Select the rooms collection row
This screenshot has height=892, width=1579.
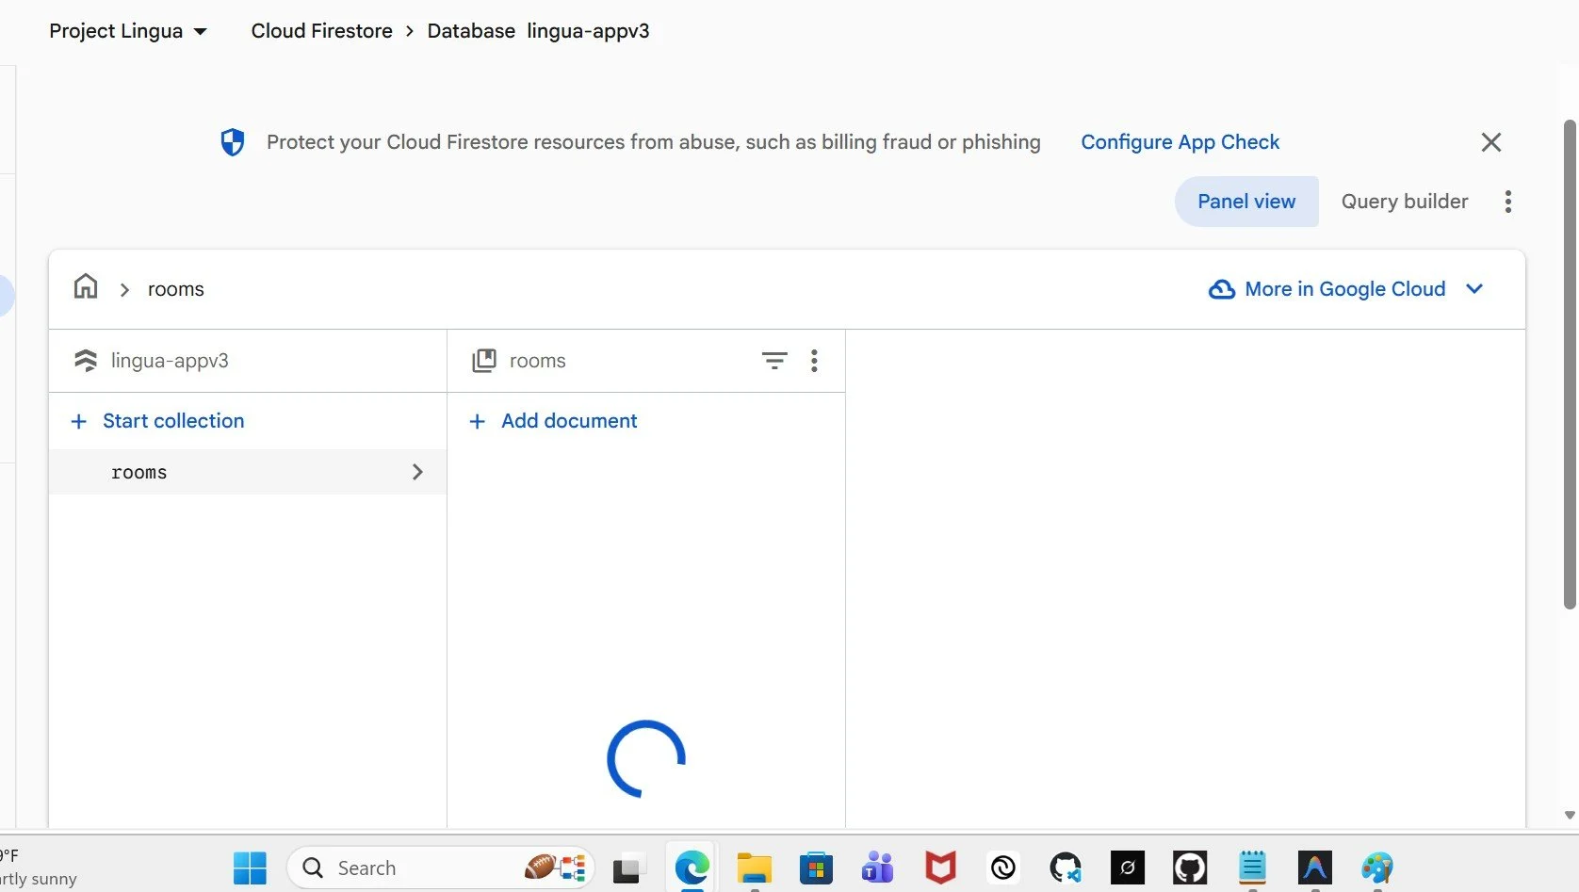[248, 472]
